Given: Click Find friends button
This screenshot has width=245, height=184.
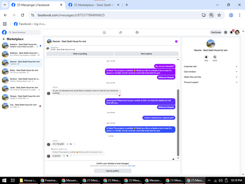Looking at the screenshot, I should click(216, 32).
